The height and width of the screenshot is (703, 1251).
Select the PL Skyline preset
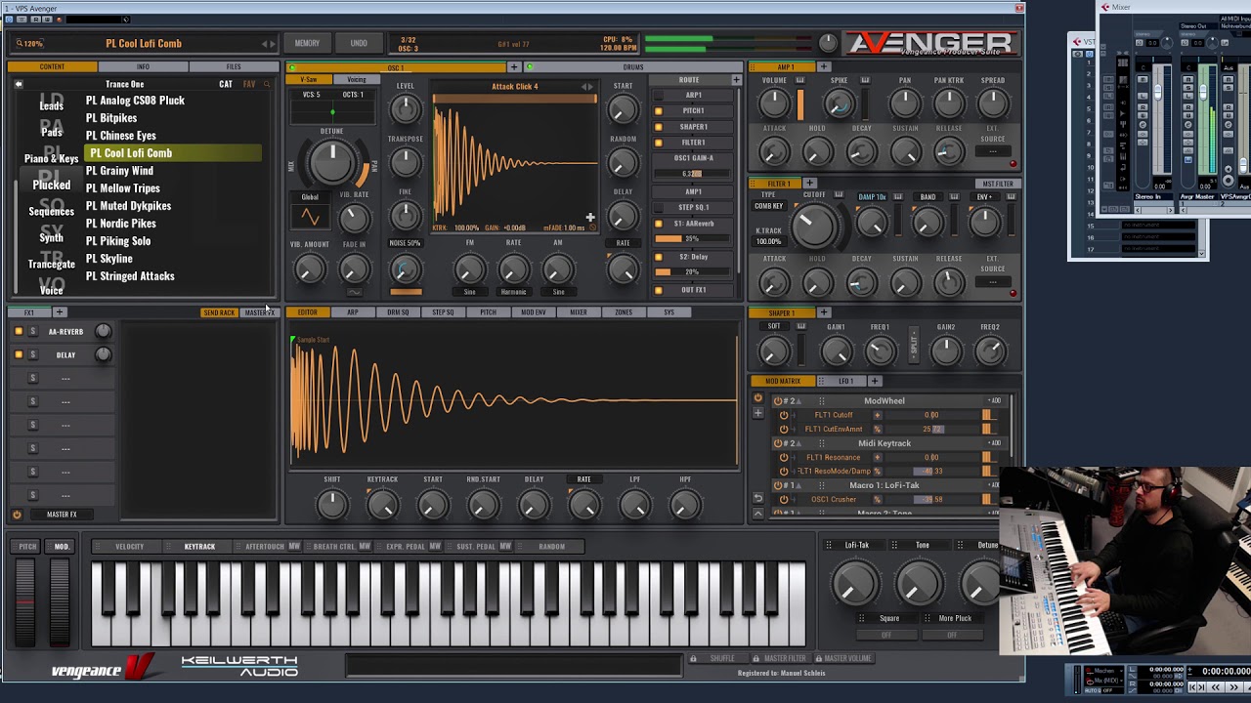[x=109, y=259]
